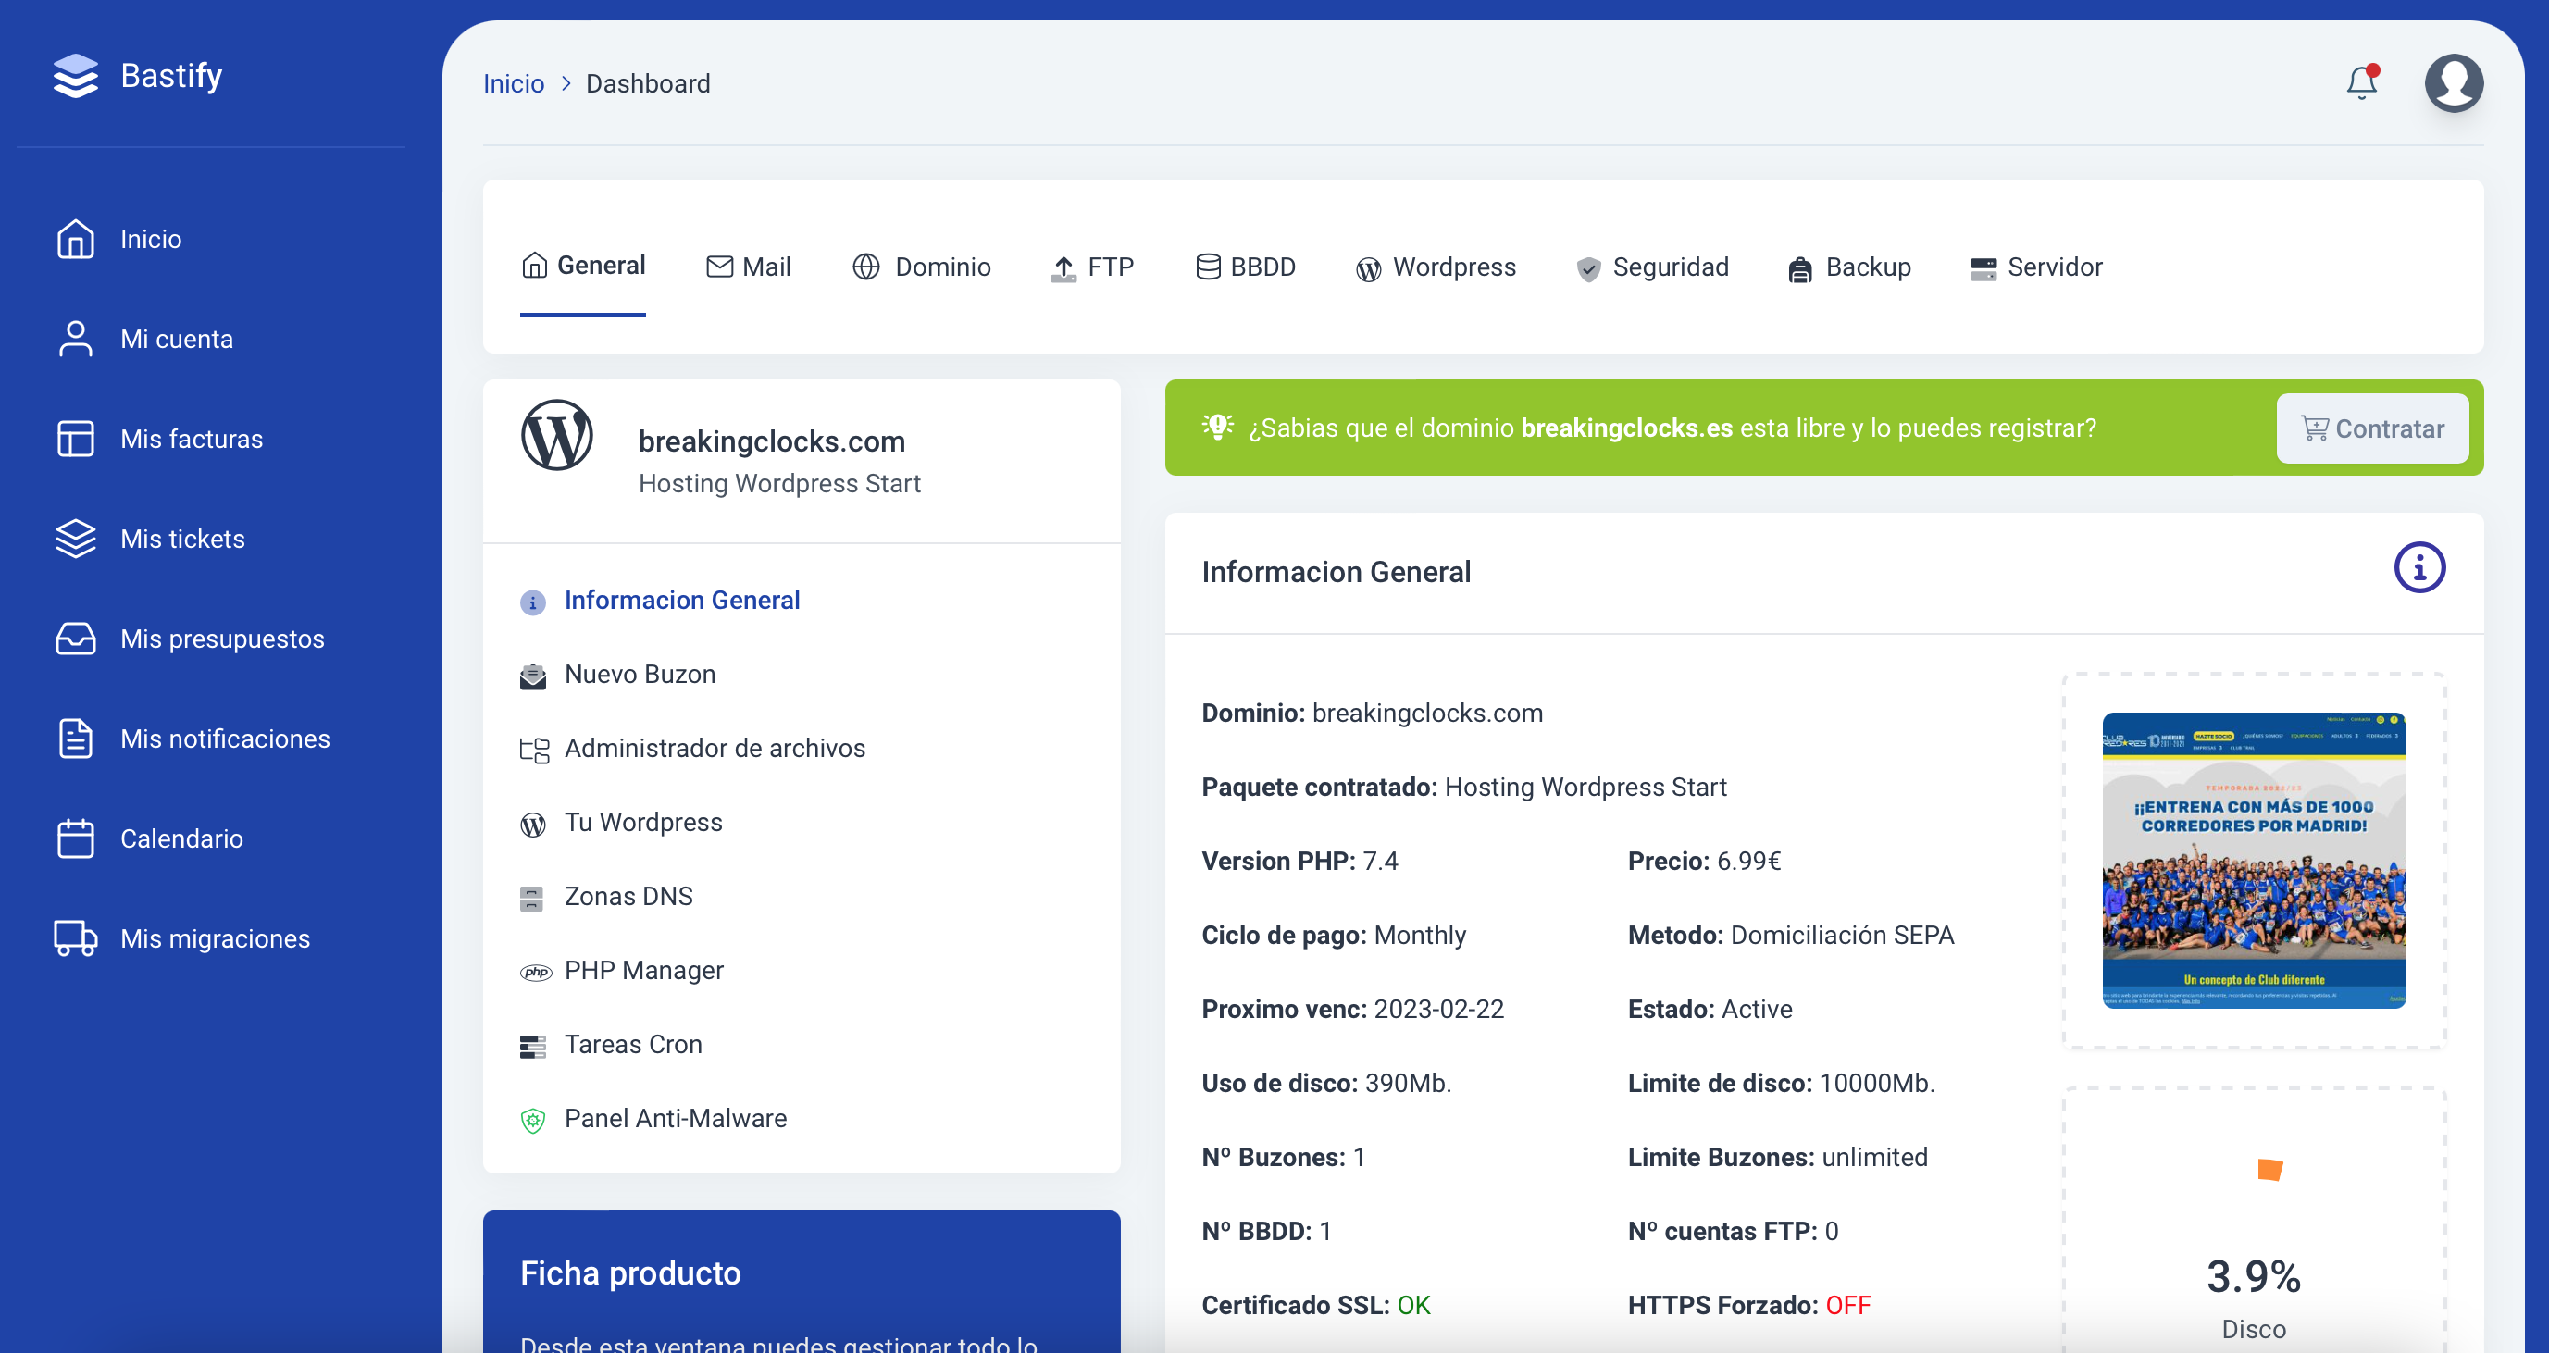Open PHP Manager in the side list

(643, 970)
